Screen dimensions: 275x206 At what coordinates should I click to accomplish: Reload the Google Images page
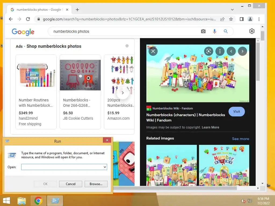[x=28, y=19]
